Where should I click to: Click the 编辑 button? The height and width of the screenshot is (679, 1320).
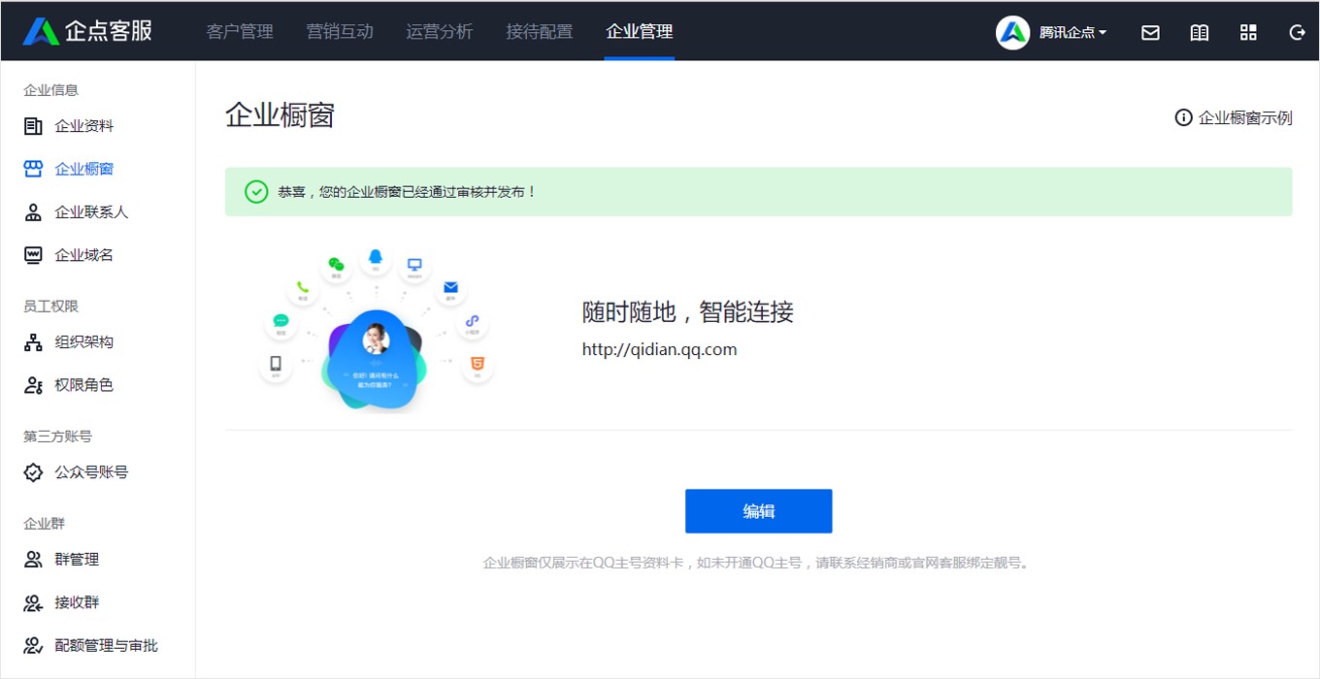tap(758, 511)
